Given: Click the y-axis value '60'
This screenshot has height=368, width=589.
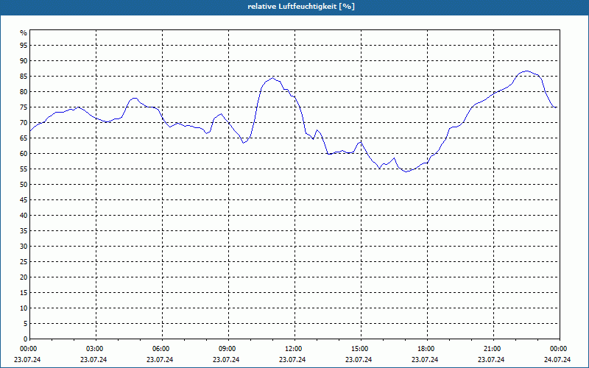Looking at the screenshot, I should (x=24, y=154).
